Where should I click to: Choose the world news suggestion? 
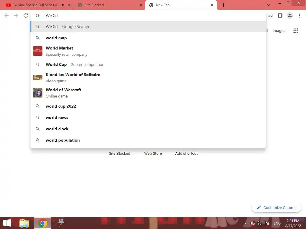point(148,117)
